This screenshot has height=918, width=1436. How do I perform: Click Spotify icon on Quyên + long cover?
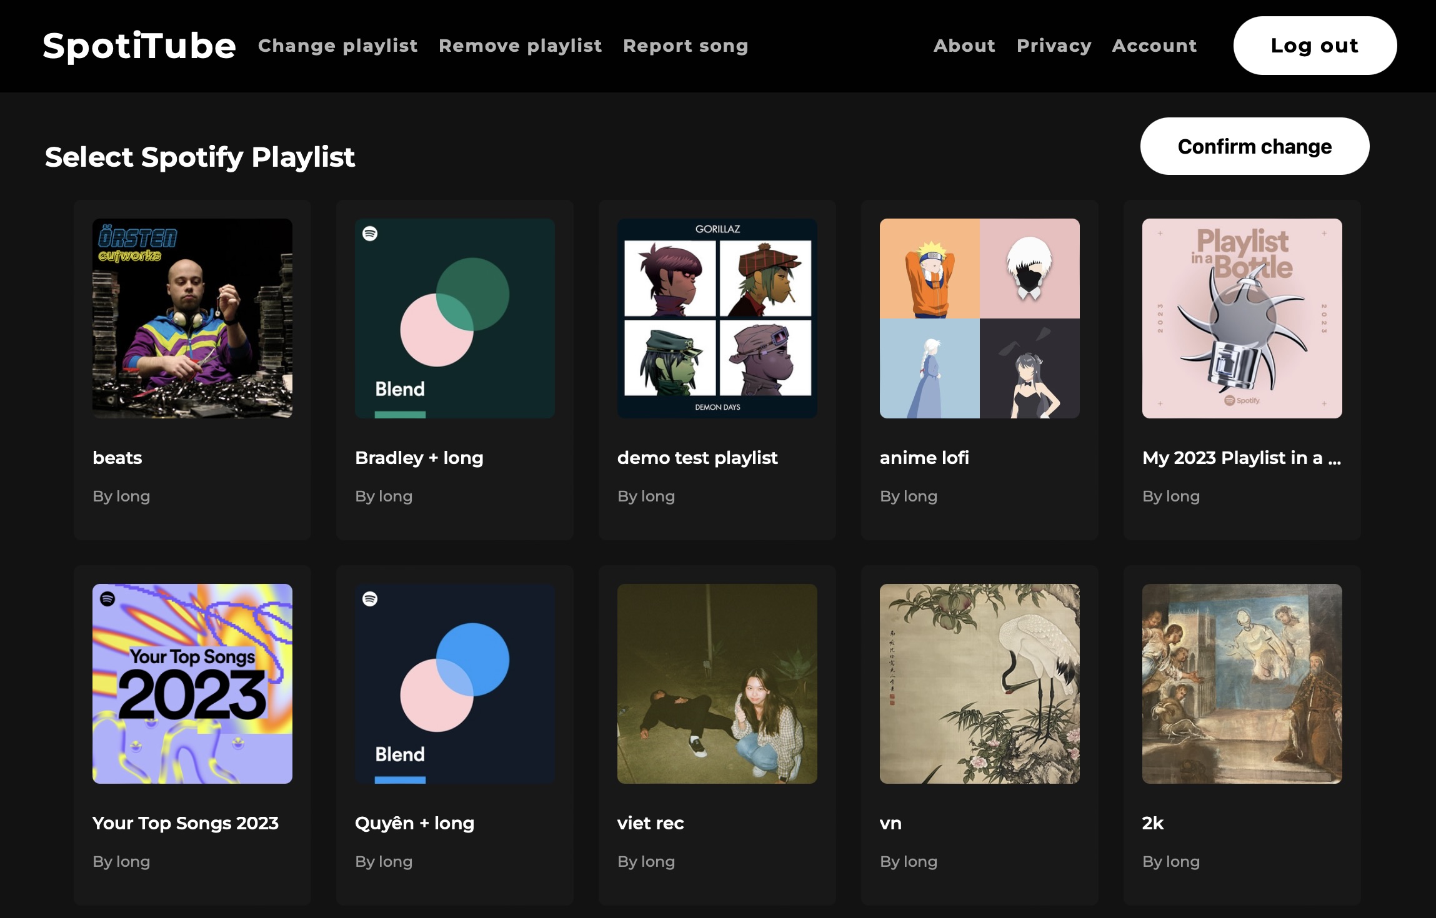[x=370, y=599]
